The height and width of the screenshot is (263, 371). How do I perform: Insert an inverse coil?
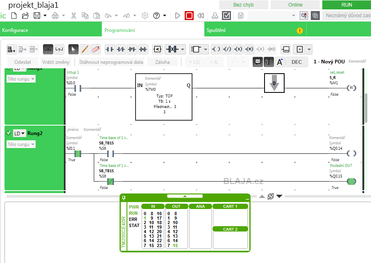pyautogui.click(x=227, y=49)
